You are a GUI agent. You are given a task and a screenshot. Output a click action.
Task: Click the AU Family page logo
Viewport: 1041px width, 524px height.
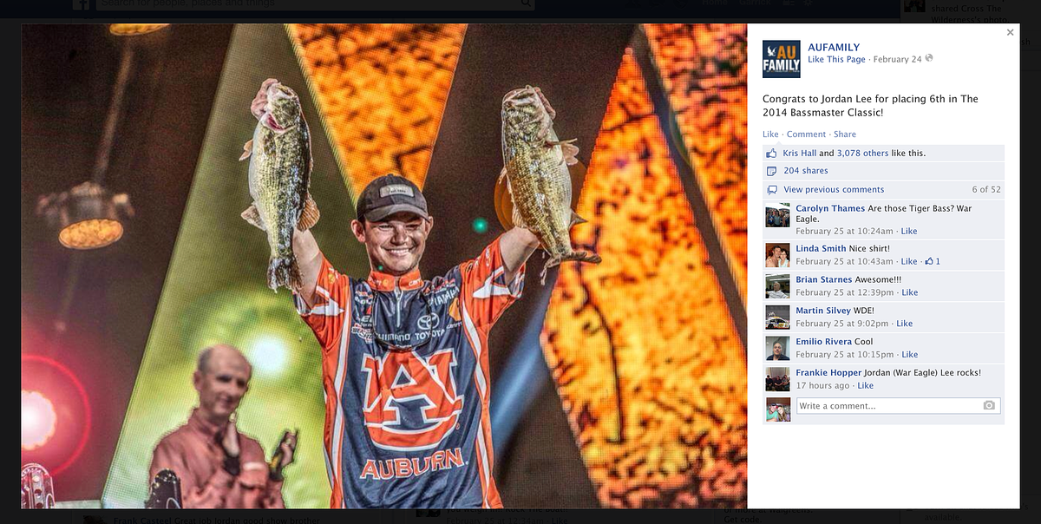781,59
